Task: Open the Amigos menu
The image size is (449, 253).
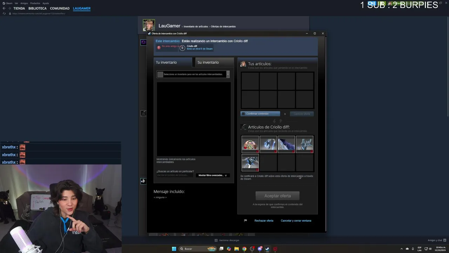Action: pos(24,3)
